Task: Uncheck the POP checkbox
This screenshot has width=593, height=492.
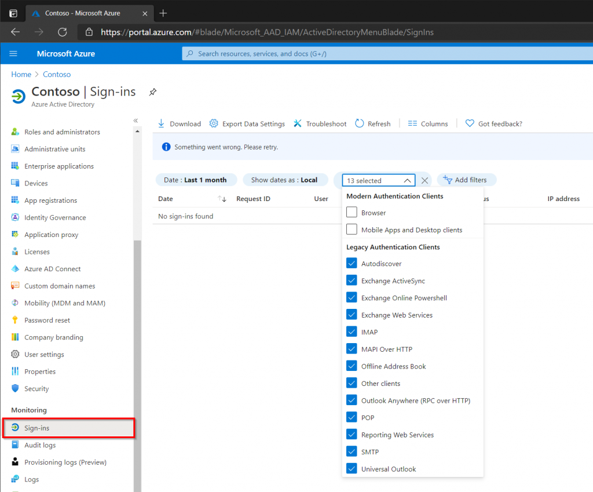Action: 352,417
